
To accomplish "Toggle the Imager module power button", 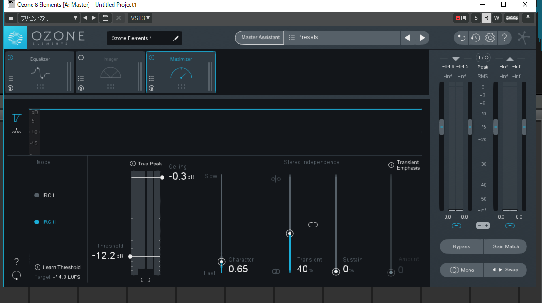I will [x=81, y=57].
